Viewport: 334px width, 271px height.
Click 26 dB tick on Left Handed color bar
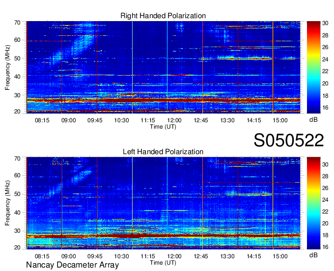click(x=325, y=188)
